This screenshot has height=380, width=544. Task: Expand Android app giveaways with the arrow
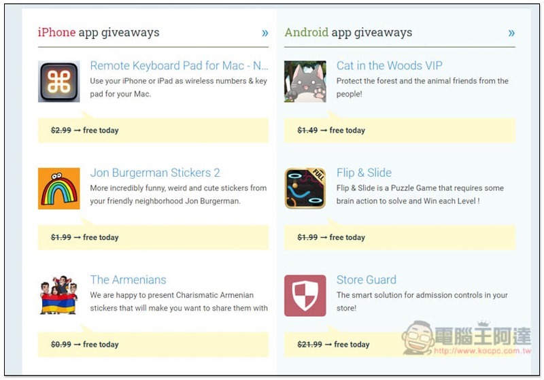[x=511, y=33]
